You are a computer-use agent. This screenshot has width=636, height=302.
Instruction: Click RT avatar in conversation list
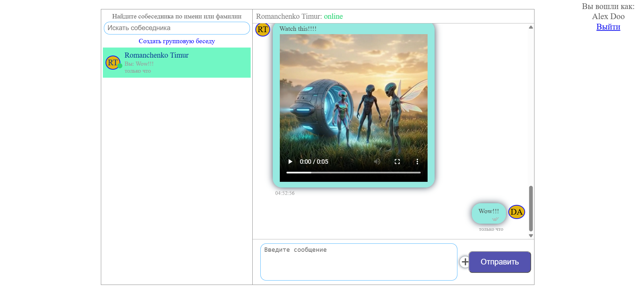point(113,63)
